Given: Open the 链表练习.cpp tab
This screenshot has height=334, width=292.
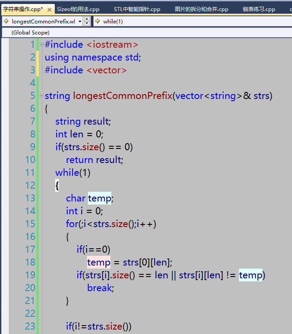Looking at the screenshot, I should pos(259,9).
